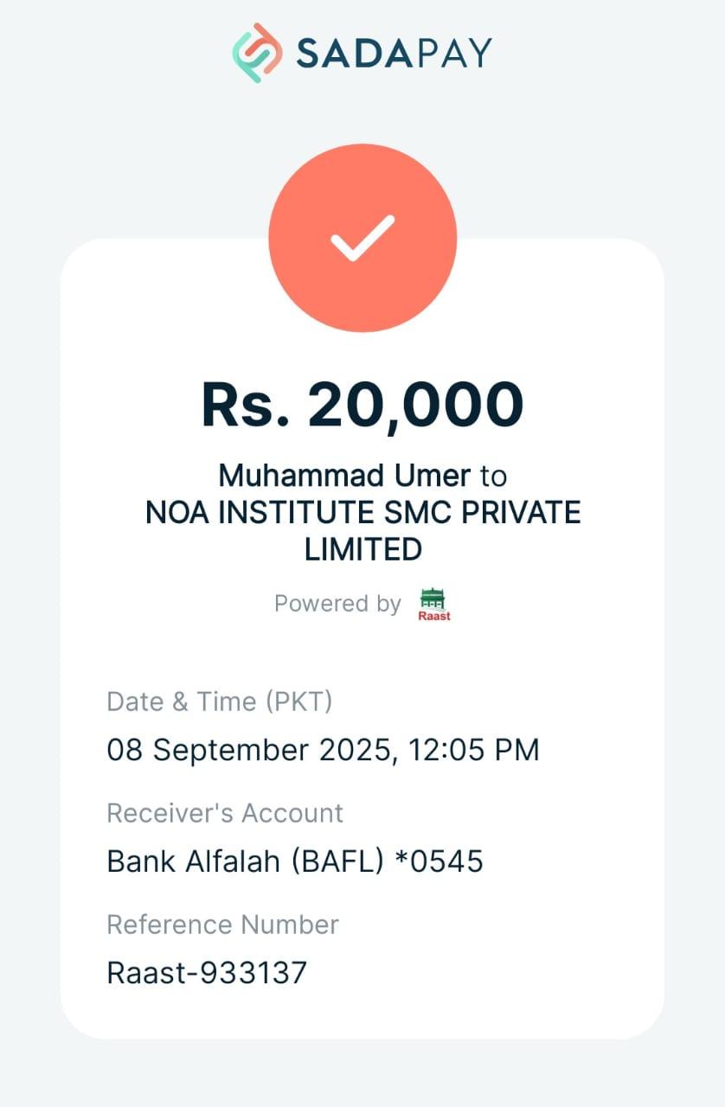
Task: Select reference value Raast-933137
Action: coord(207,973)
